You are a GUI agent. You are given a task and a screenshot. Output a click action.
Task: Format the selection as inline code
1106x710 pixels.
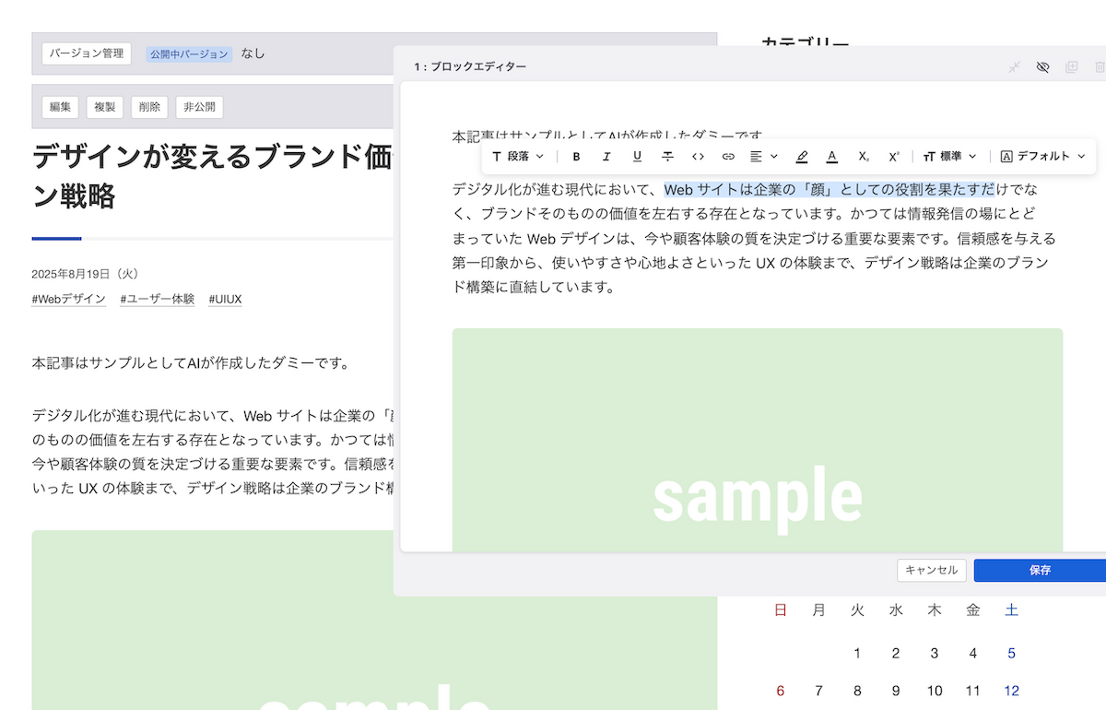(x=698, y=157)
